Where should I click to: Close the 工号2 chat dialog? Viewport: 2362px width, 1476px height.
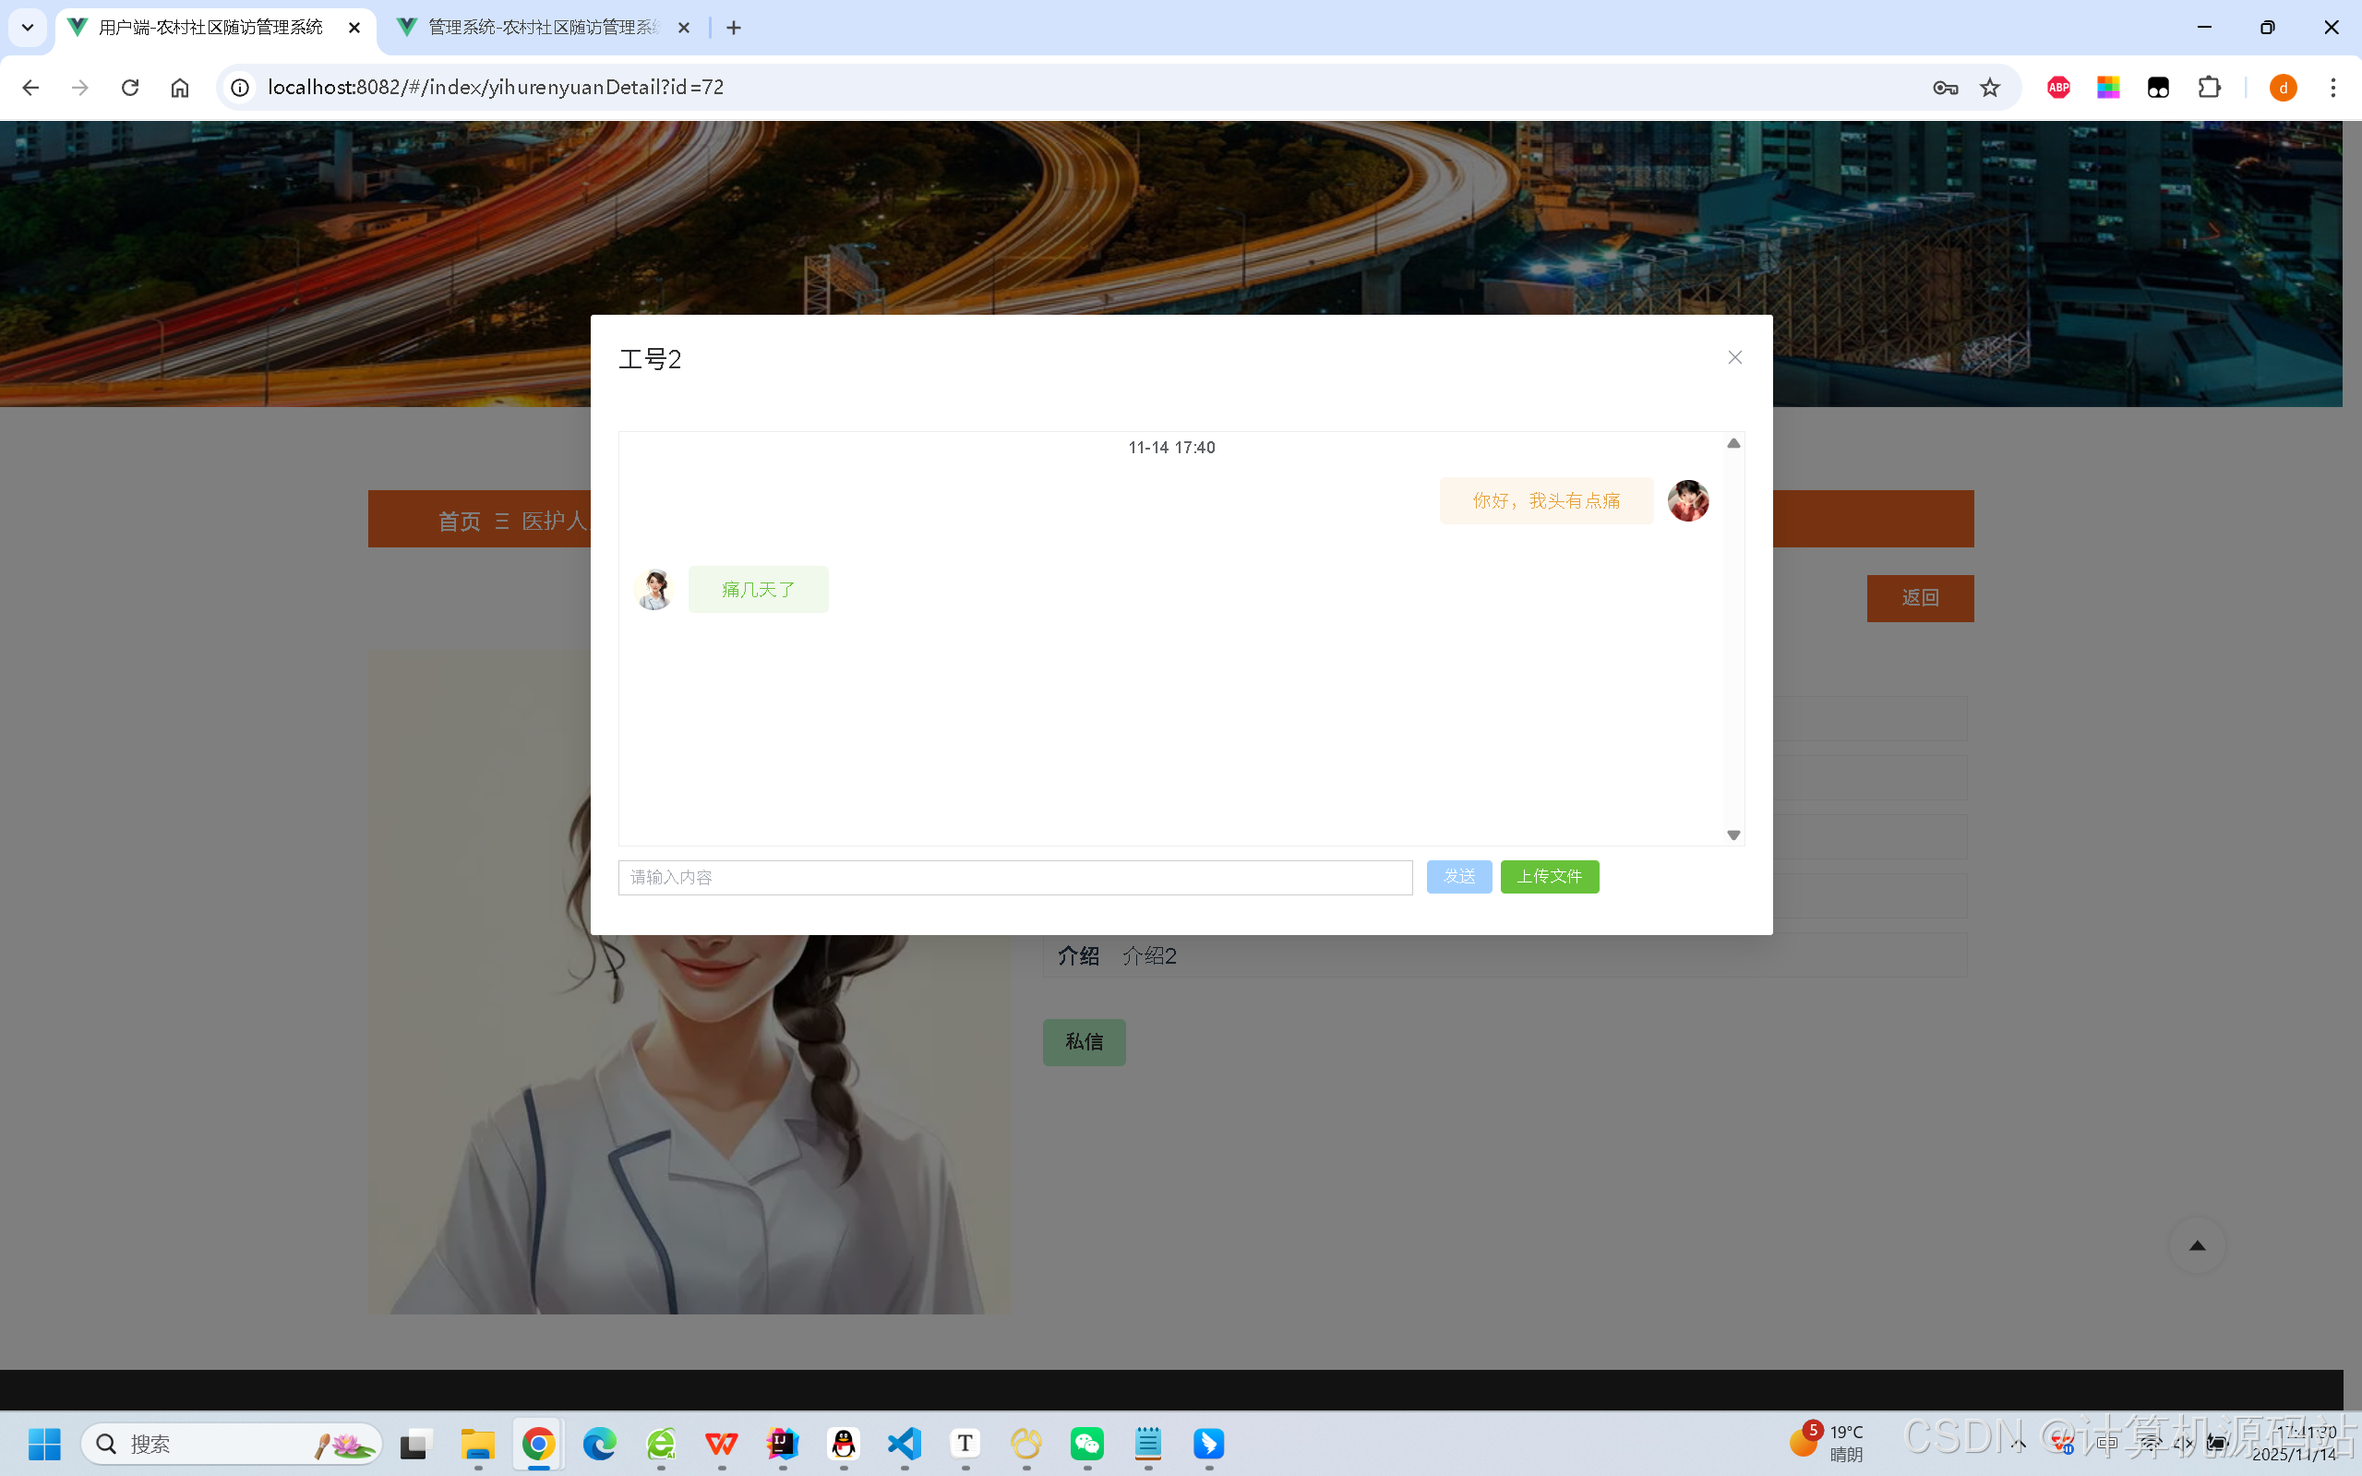[1734, 357]
